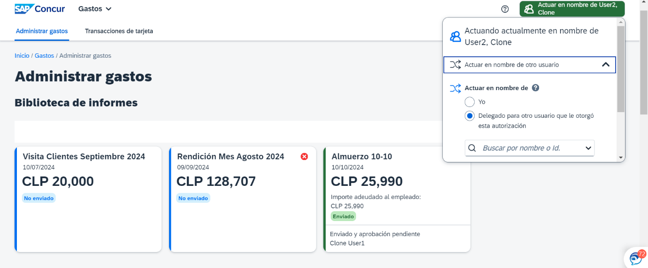This screenshot has width=648, height=268.
Task: Select the Delegado para otro usuario radio option
Action: pyautogui.click(x=470, y=115)
